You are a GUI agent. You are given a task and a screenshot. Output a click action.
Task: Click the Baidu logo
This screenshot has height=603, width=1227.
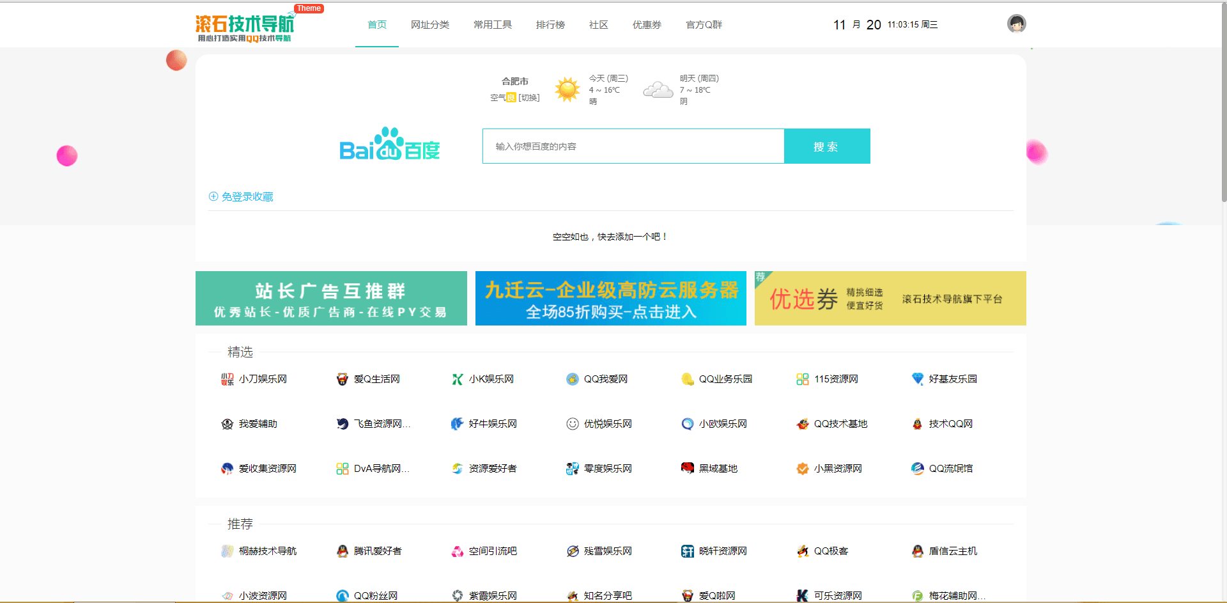click(x=389, y=145)
